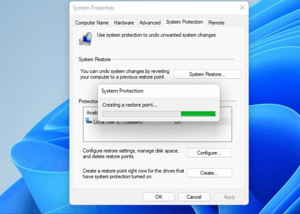Open the Hardware tab
Viewport: 300px width, 214px height.
tap(124, 23)
